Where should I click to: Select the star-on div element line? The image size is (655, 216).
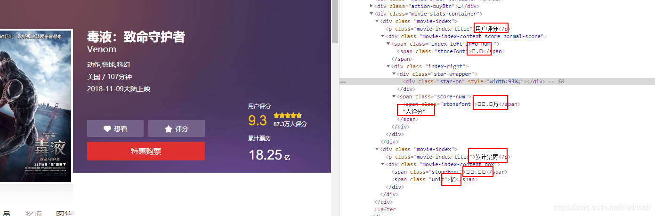click(497, 81)
